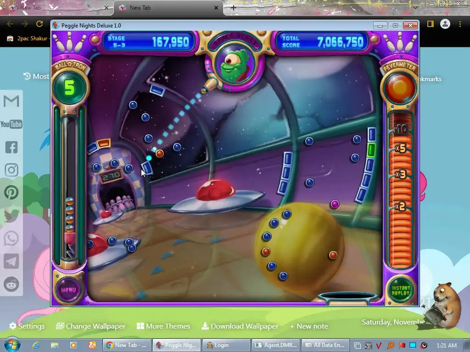This screenshot has width=470, height=352.
Task: Switch to Agent.DMR taskbar item
Action: pos(276,345)
